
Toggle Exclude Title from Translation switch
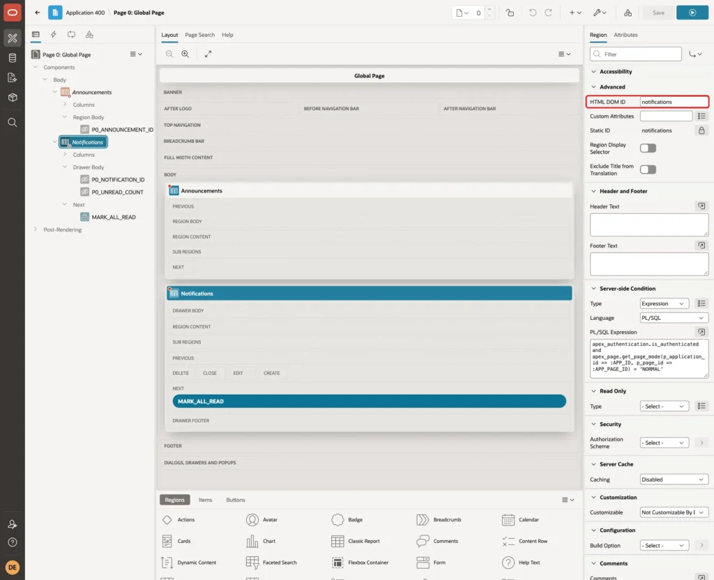coord(648,170)
